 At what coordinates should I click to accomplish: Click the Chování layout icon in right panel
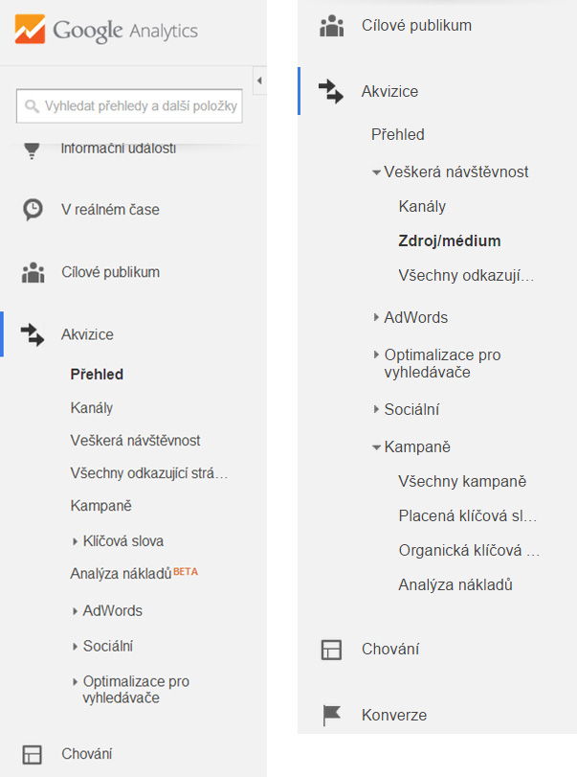pyautogui.click(x=331, y=650)
